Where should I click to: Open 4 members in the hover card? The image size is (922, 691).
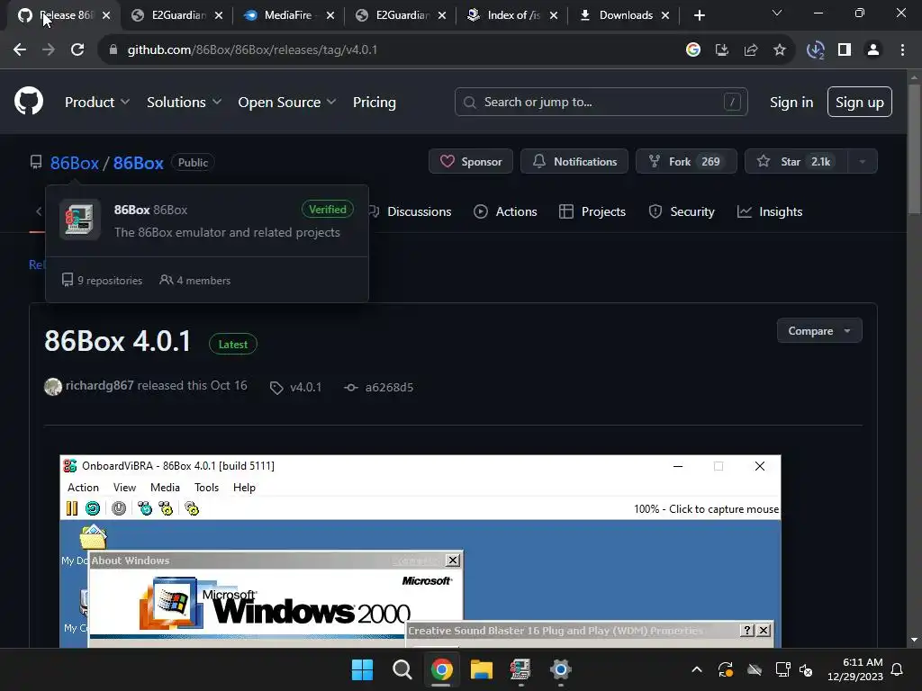195,281
